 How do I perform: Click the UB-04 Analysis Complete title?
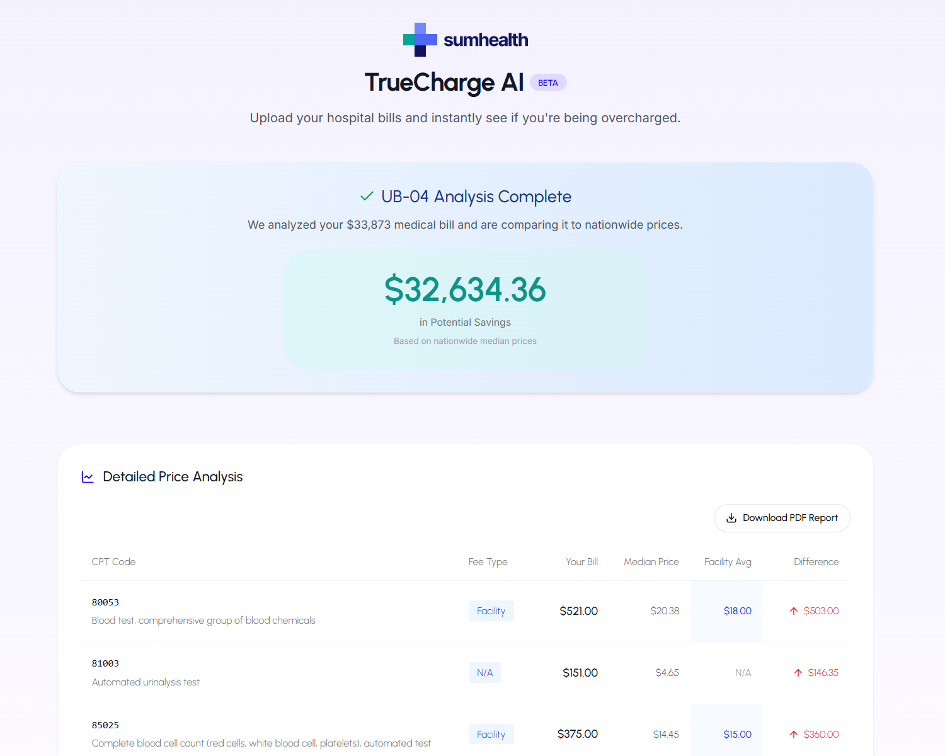[x=476, y=197]
